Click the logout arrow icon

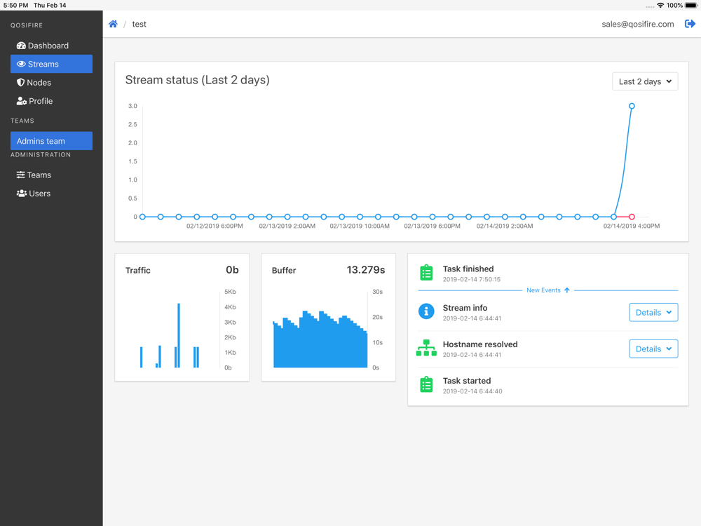click(x=690, y=24)
